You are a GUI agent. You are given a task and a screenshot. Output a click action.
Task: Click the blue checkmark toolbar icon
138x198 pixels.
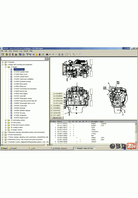pos(30,54)
